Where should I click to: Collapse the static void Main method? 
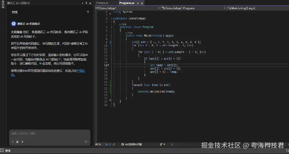112,35
